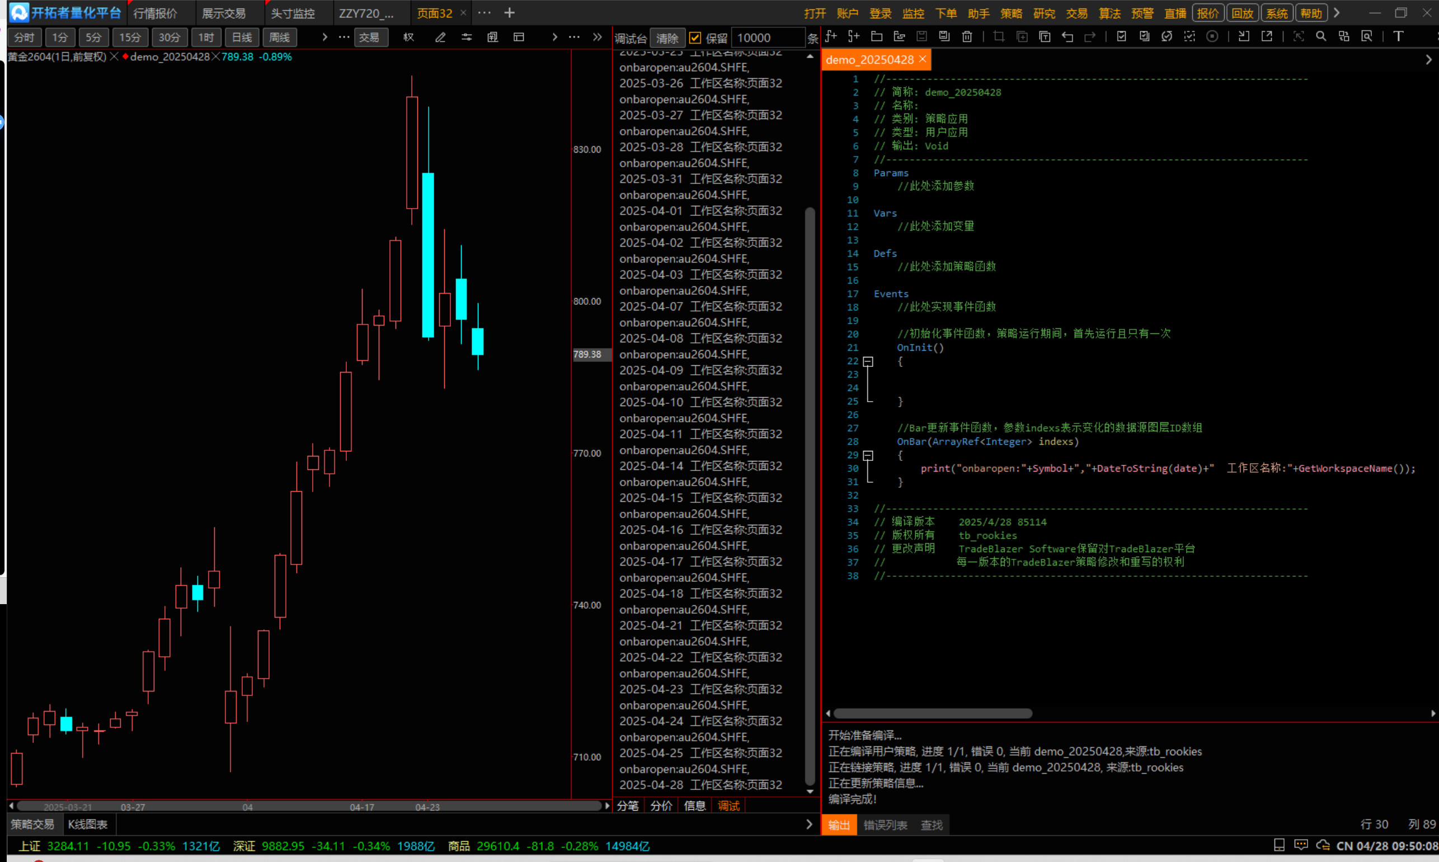Click the chat message icon in status bar

tap(1301, 845)
